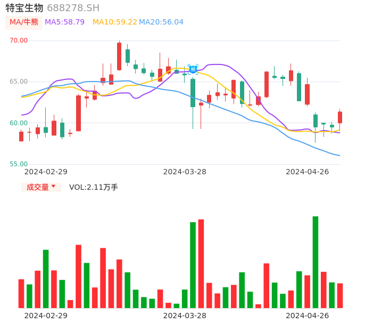Image resolution: width=365 pixels, height=323 pixels.
Task: Click the 70.00 price axis label
Action: click(19, 41)
